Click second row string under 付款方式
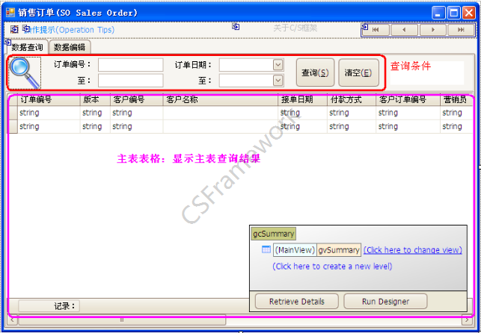The height and width of the screenshot is (333, 481). click(x=339, y=126)
